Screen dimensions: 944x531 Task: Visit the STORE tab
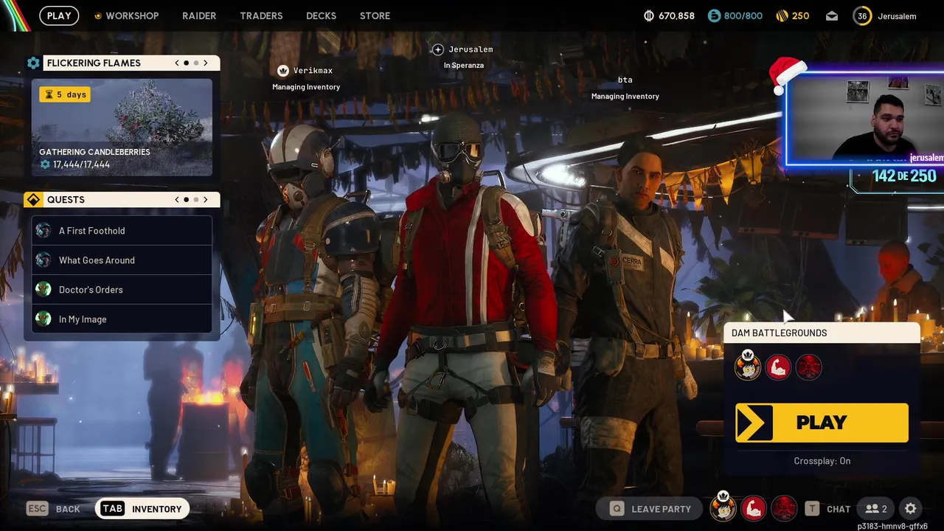coord(375,15)
